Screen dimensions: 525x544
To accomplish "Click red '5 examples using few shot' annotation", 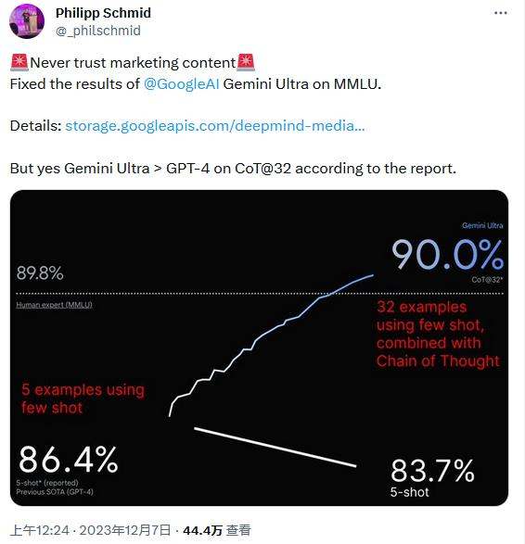I will [x=83, y=399].
